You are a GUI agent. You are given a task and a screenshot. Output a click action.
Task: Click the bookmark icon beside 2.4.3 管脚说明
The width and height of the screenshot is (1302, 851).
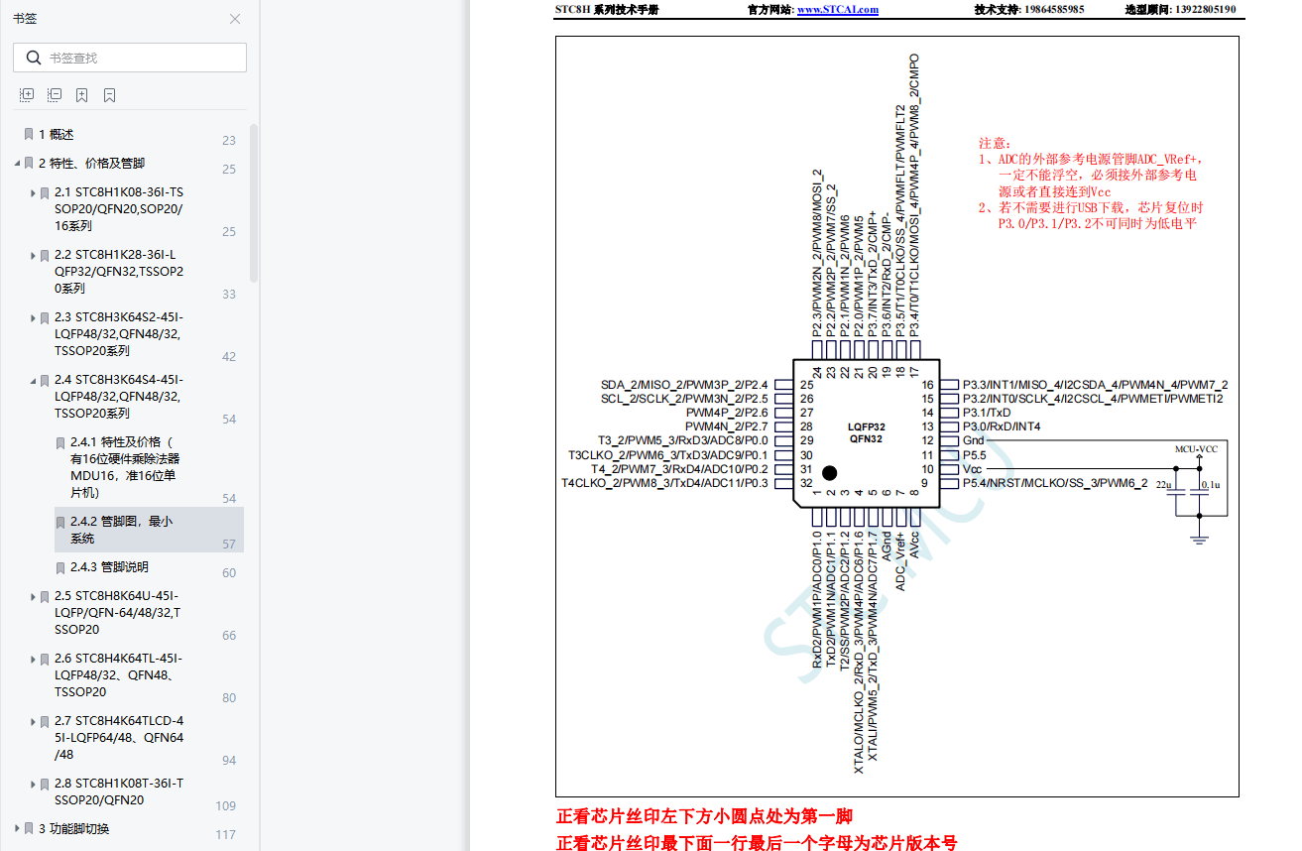60,568
